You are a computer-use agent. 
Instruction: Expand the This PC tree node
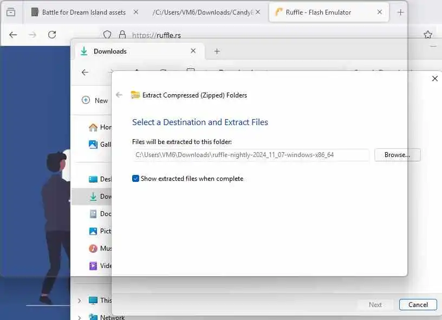[x=80, y=301]
